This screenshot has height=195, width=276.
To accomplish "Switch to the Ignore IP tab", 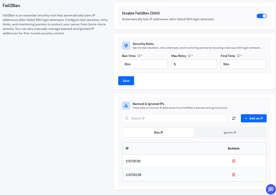I will 230,132.
